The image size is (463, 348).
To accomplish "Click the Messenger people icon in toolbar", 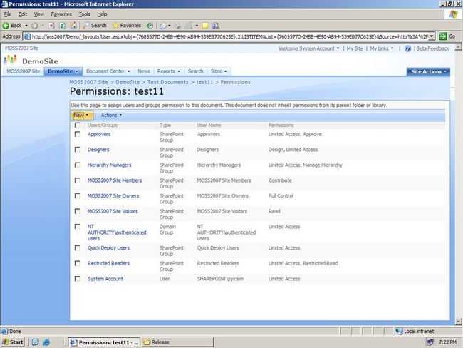I will click(216, 26).
